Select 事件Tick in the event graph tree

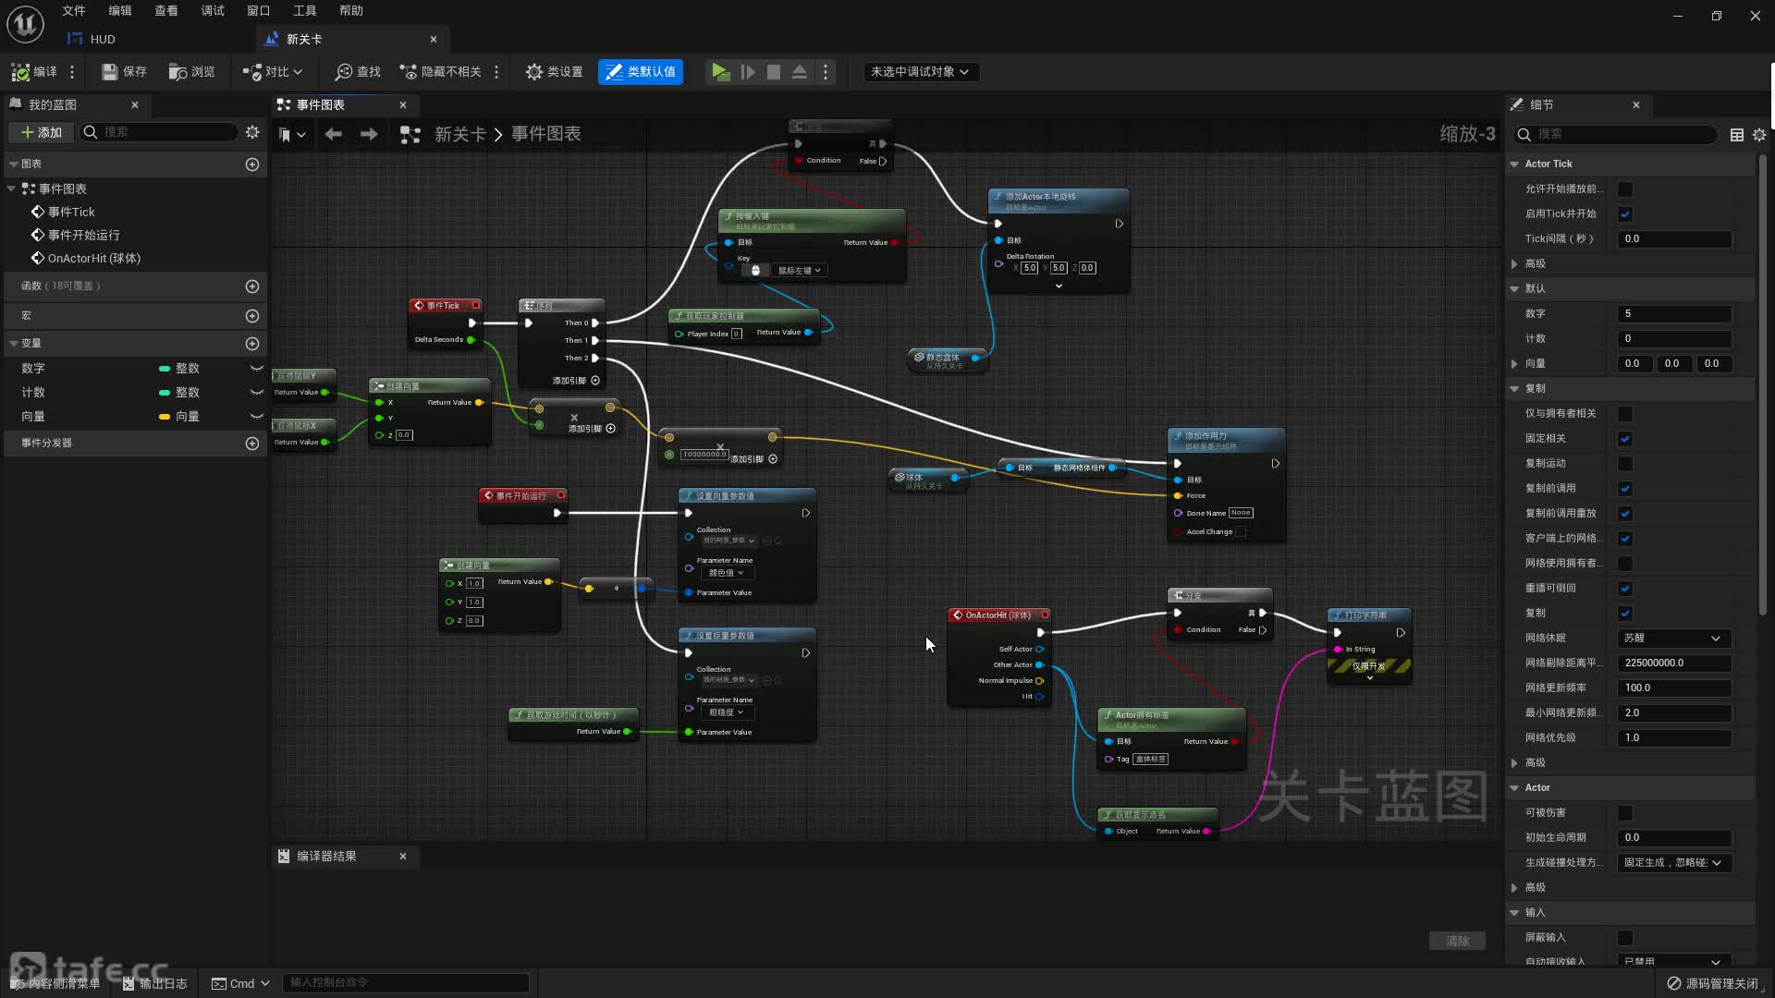(x=71, y=213)
